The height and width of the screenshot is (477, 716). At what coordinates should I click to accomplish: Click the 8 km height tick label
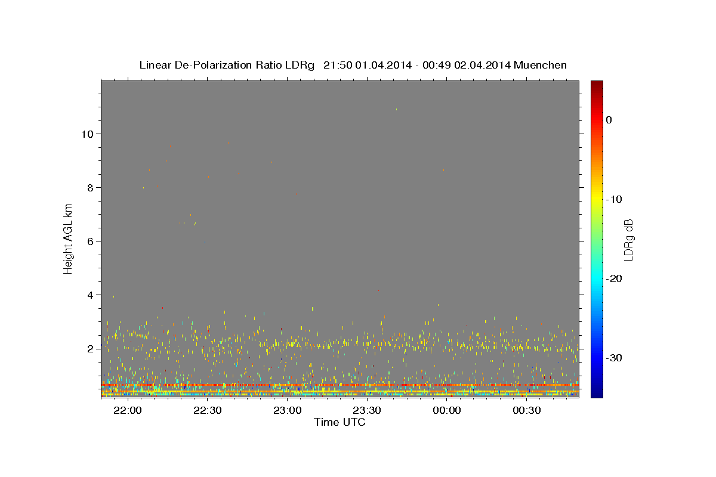click(x=90, y=187)
